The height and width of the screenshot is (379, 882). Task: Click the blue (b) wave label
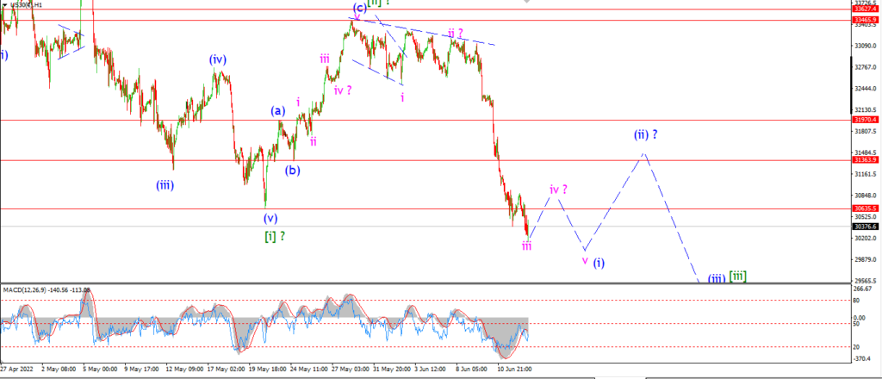point(292,170)
